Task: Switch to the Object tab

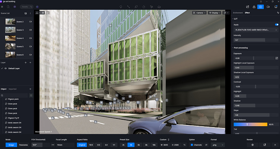Action: (4, 89)
